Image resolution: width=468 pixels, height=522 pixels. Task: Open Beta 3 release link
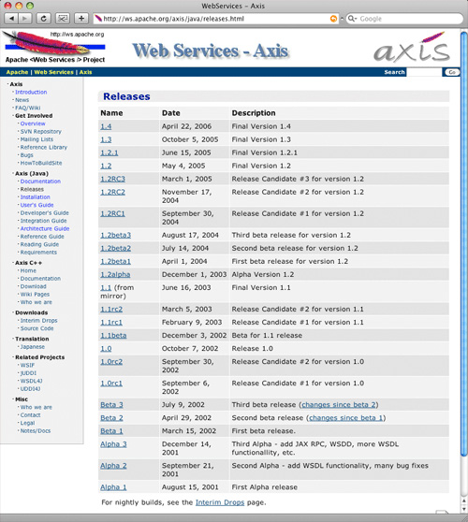pyautogui.click(x=111, y=405)
